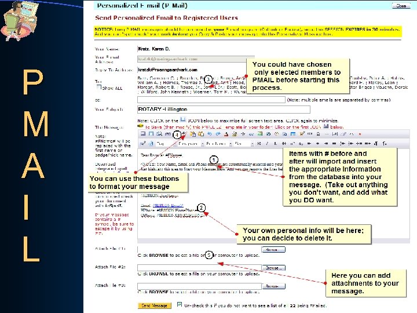417x313 pixels.
Task: Click the Save template floppy icon in editor toolbar
Action: click(143, 134)
